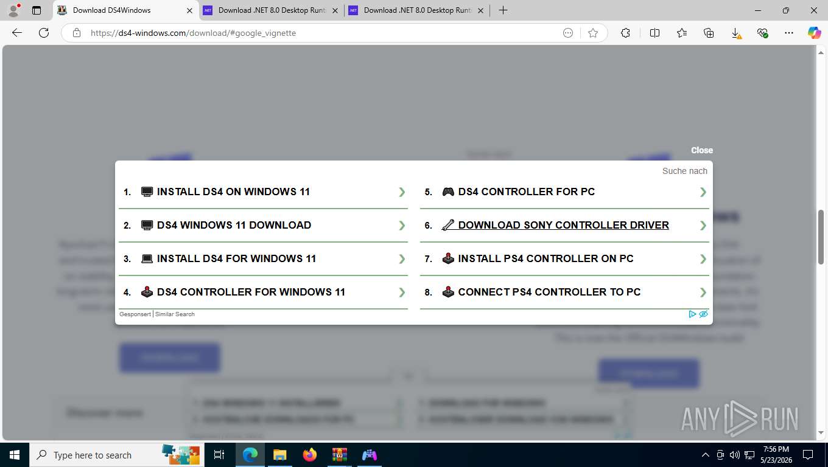Click chevron beside DS4 Windows 11 Download

click(402, 226)
